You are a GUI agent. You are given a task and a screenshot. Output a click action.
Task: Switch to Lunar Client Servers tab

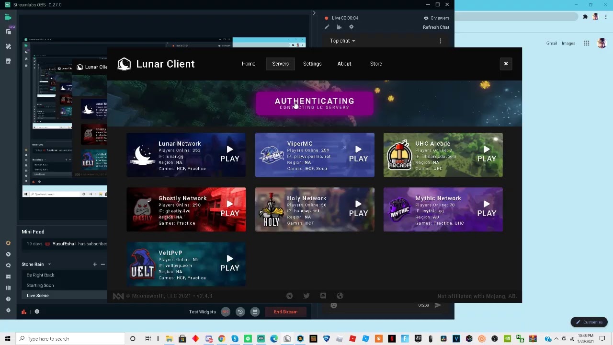pos(281,64)
